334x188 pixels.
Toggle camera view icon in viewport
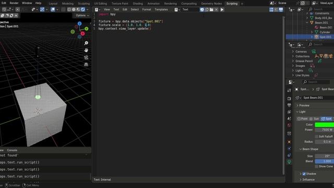86,57
